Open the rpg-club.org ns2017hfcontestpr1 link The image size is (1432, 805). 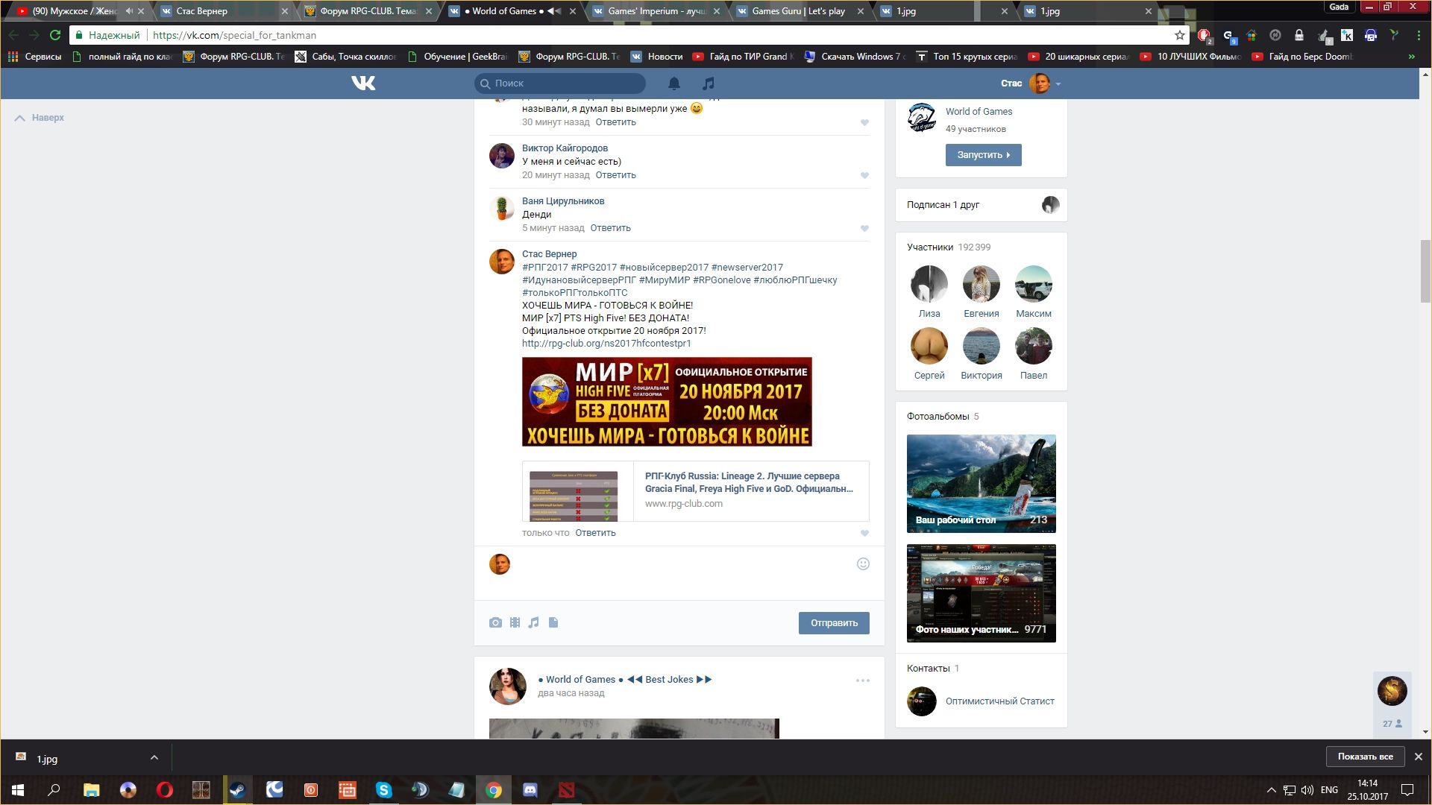coord(606,344)
